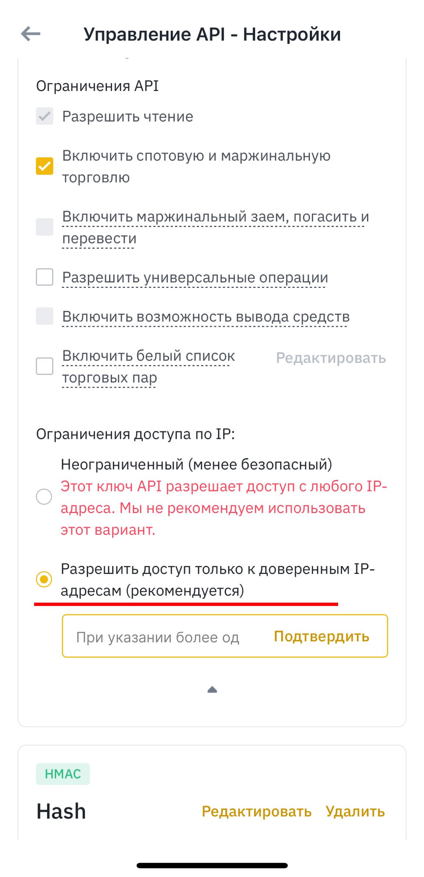Toggle spot and margin trading checkbox
Screen dimensions: 424x877
(x=44, y=166)
